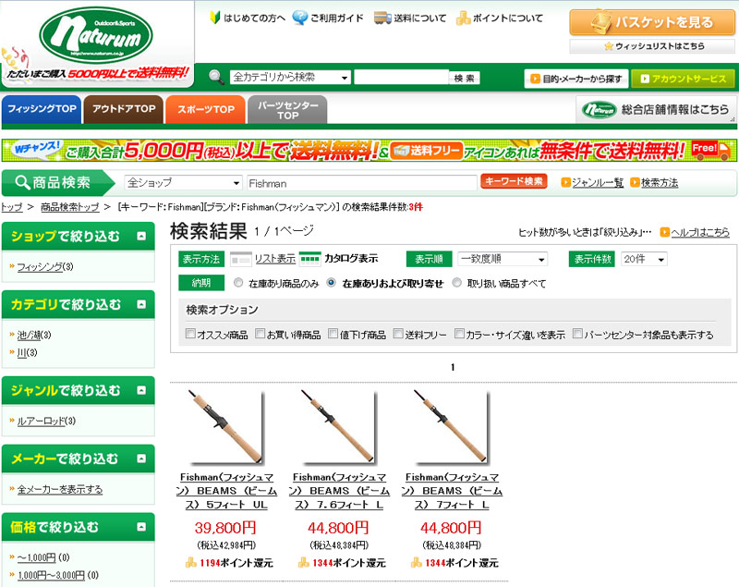Screen dimensions: 739x587
Task: Switch to リスト表示 view link
Action: coord(274,259)
